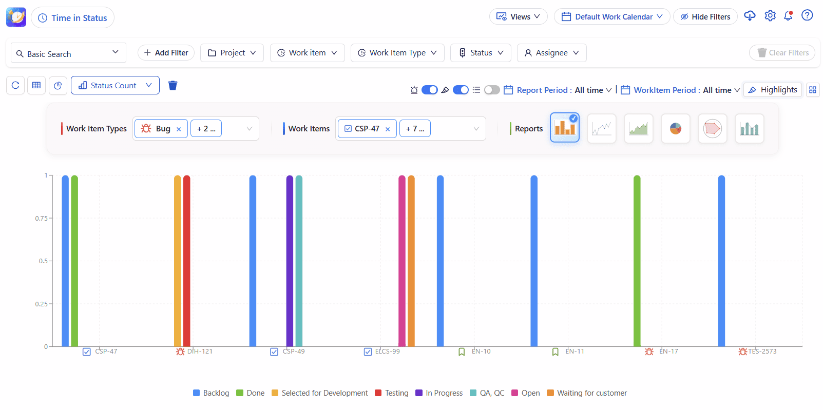Select the line chart report icon
This screenshot has width=823, height=410.
(x=601, y=128)
